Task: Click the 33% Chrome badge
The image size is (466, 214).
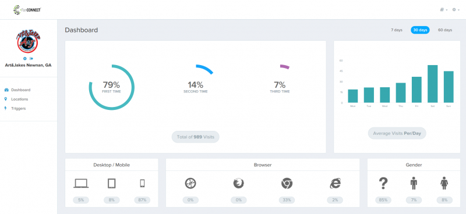Action: coord(287,200)
